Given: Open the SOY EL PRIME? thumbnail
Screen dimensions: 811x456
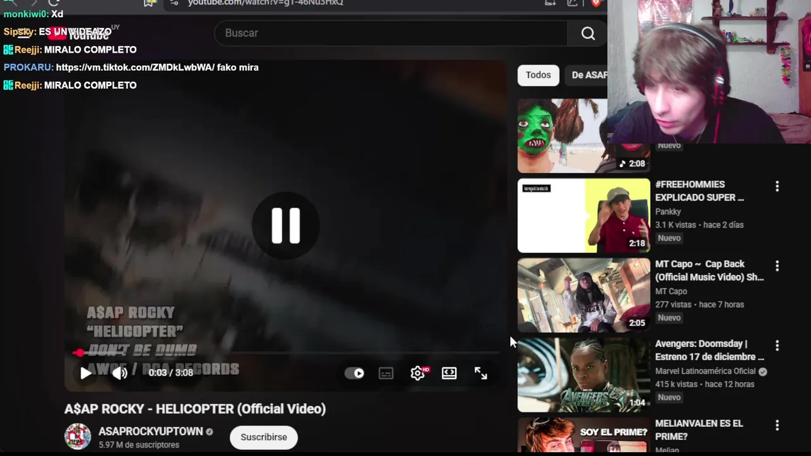Looking at the screenshot, I should coord(584,434).
